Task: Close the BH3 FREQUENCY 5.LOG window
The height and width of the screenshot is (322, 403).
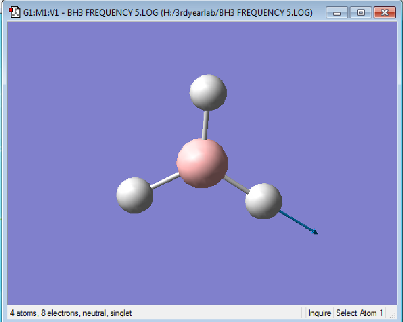Action: 385,13
